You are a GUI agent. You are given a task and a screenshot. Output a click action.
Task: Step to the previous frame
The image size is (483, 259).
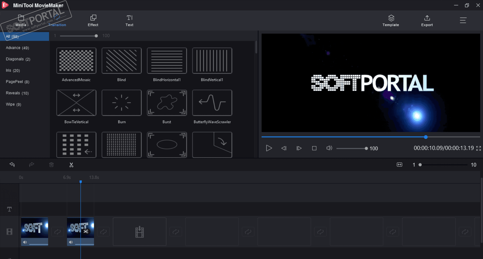(x=284, y=148)
